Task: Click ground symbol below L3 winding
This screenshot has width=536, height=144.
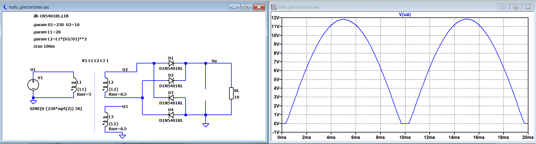Action: point(122,136)
